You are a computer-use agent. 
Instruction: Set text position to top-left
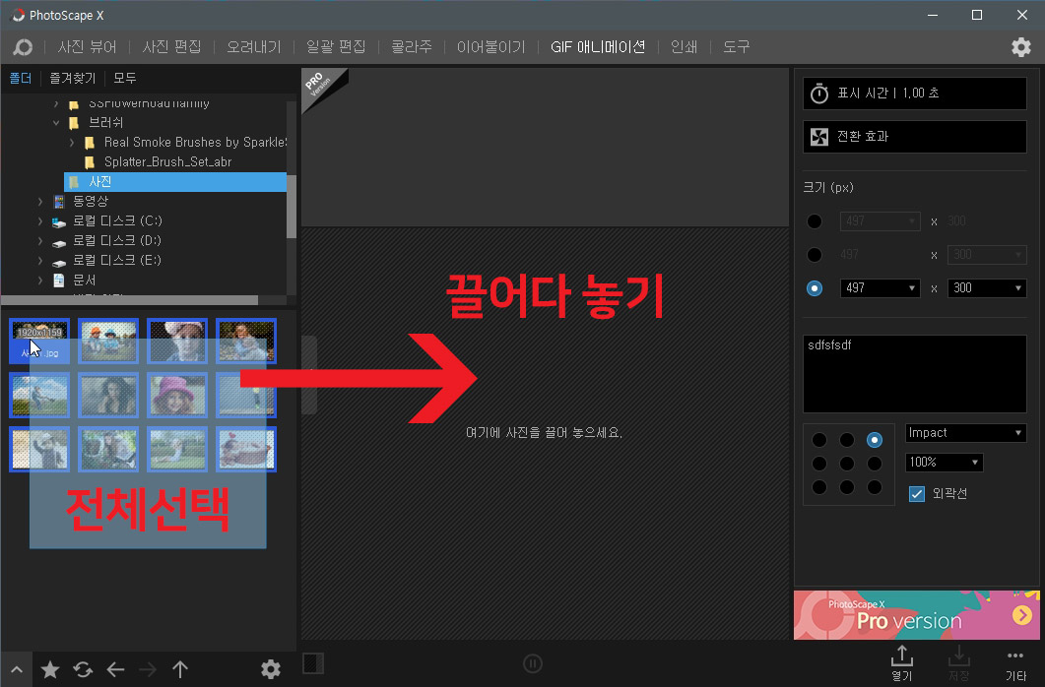[819, 440]
